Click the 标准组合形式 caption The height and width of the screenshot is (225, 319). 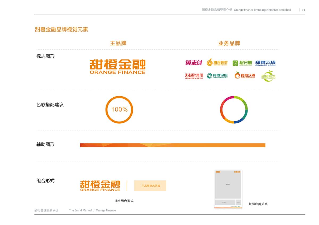124,201
